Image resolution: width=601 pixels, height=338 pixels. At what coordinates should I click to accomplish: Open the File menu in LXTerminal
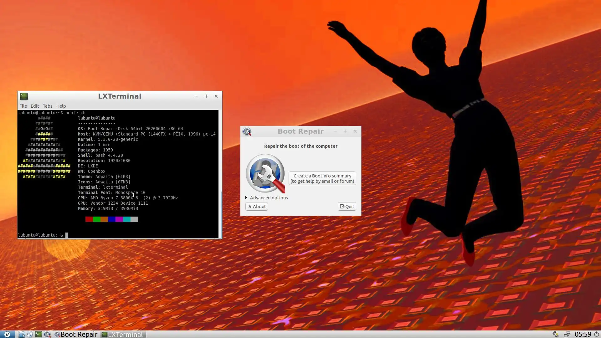coord(23,106)
